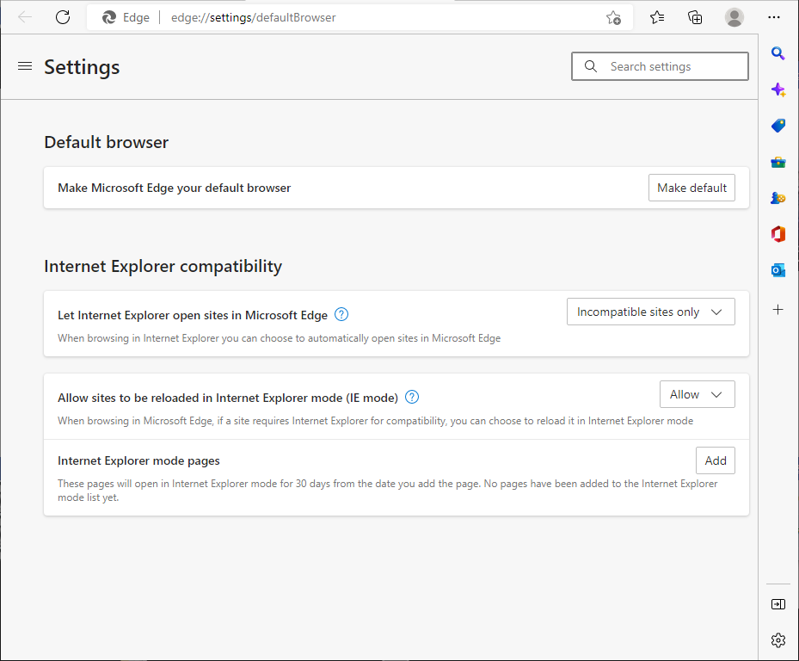The width and height of the screenshot is (799, 661).
Task: Open the Settings hamburger navigation menu
Action: click(x=25, y=66)
